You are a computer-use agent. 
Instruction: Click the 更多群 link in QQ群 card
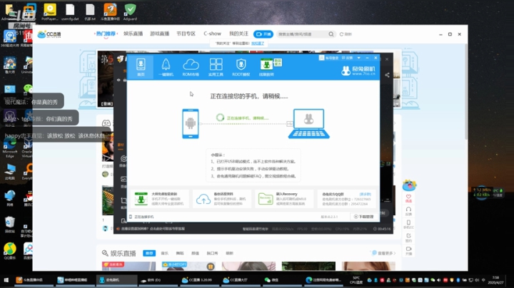tap(366, 194)
